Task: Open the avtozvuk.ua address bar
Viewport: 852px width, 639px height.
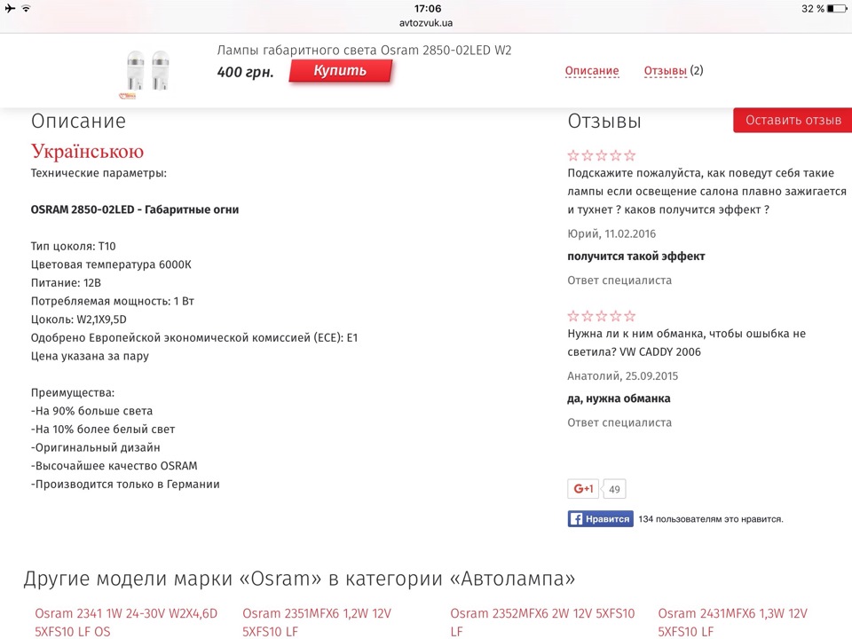Action: pyautogui.click(x=426, y=23)
